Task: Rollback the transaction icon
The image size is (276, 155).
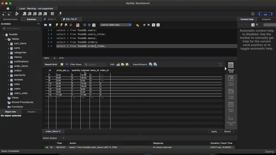Action: 89,25
